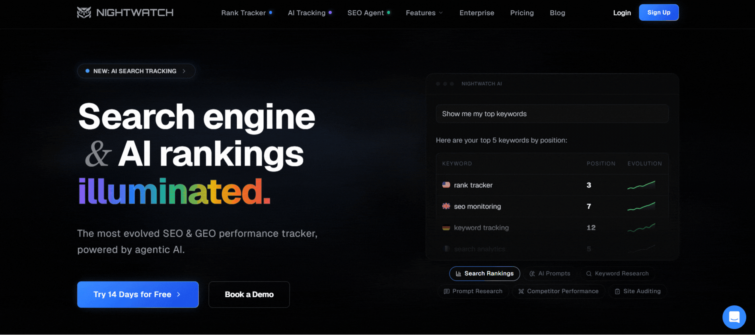Click the clipboard icon in Site Auditing

(x=617, y=291)
